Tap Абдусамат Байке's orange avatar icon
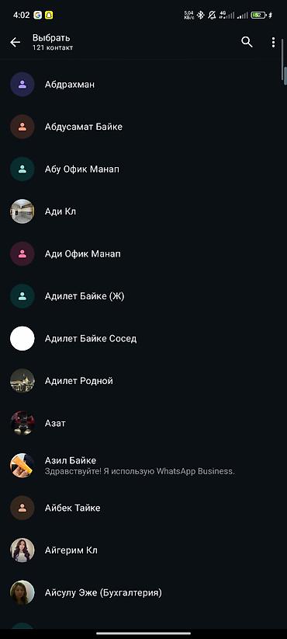 pyautogui.click(x=22, y=127)
